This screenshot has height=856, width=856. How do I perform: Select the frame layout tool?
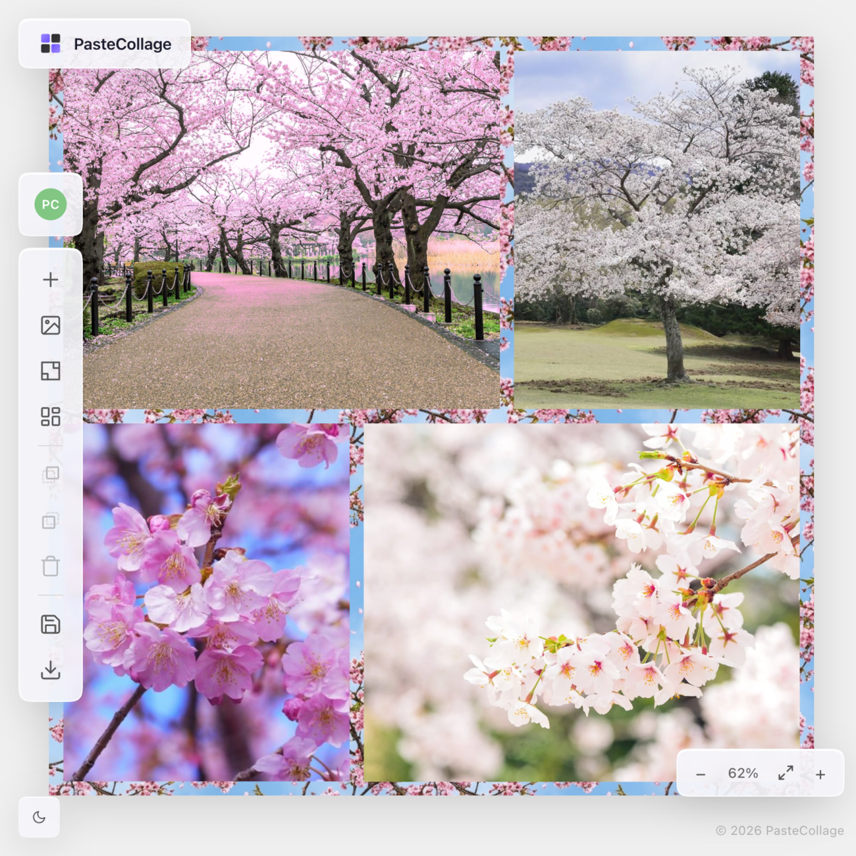tap(51, 371)
